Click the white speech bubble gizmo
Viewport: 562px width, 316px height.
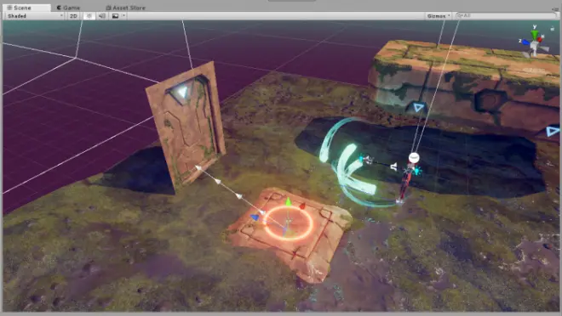coord(414,158)
